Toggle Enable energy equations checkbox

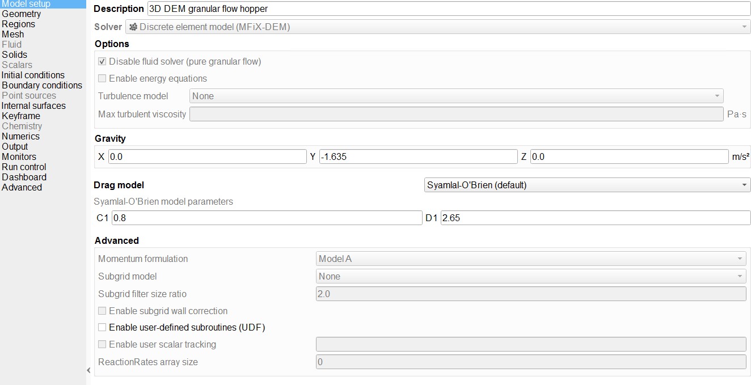(102, 78)
